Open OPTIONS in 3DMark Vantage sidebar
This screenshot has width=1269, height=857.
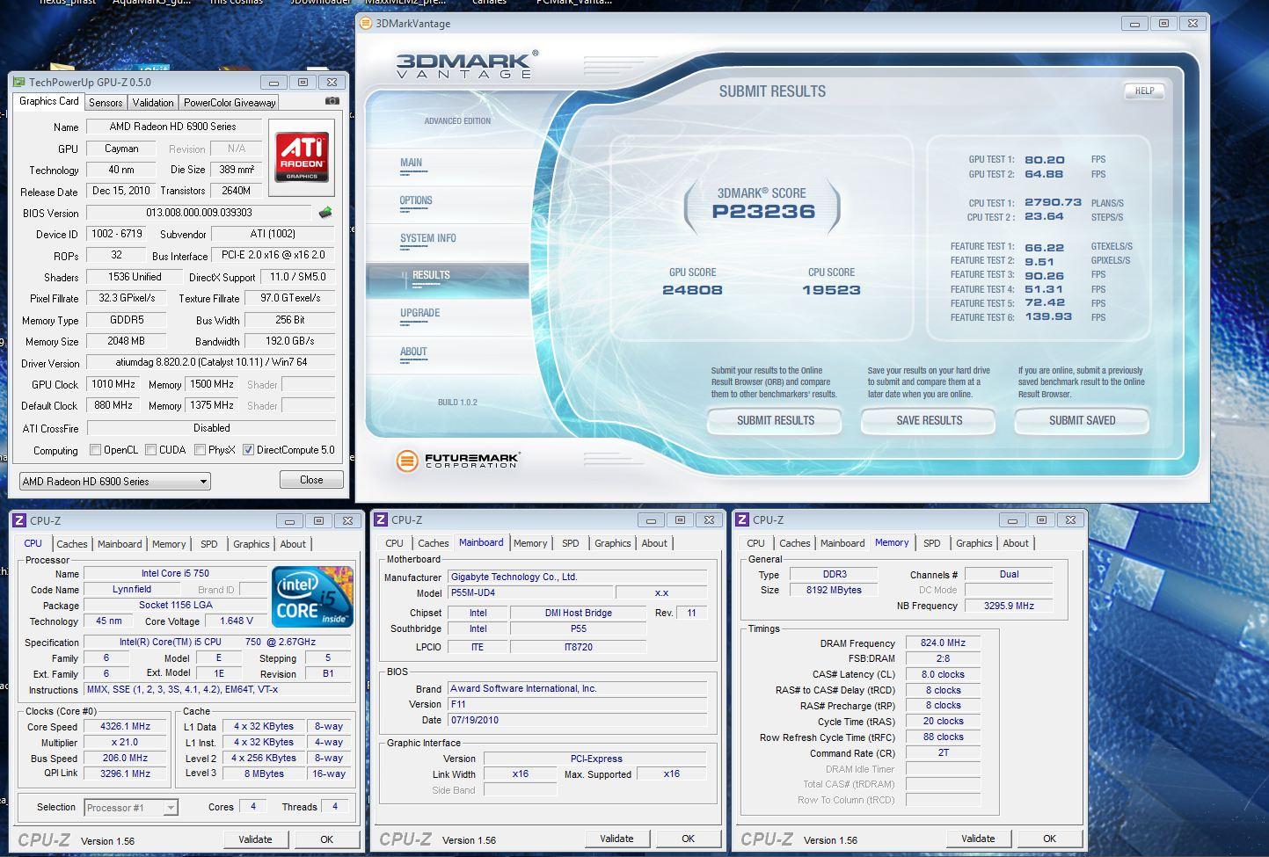coord(416,200)
